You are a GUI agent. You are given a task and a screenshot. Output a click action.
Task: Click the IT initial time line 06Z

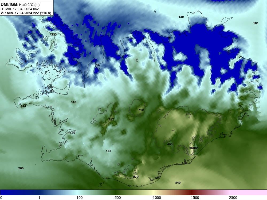tap(20, 9)
